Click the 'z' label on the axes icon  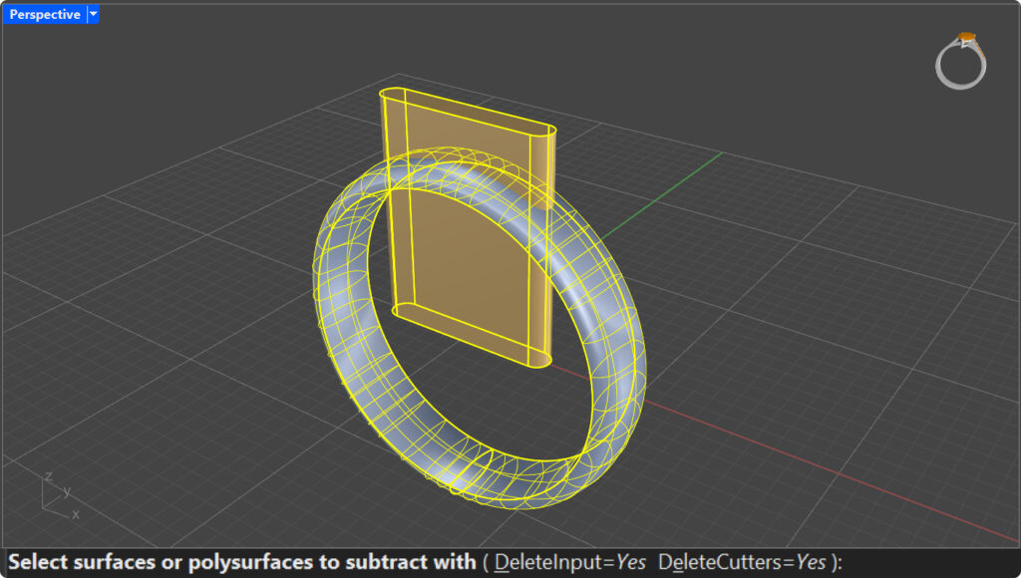pyautogui.click(x=49, y=477)
